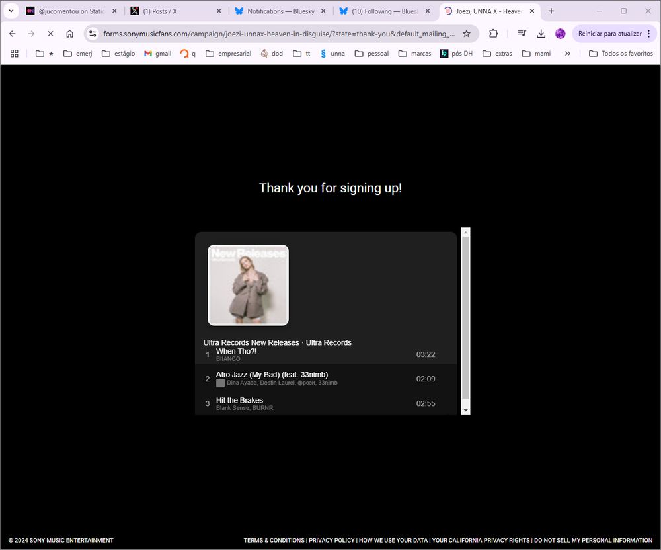This screenshot has height=550, width=661.
Task: Open Do Not Sell My Personal Information
Action: tap(593, 540)
